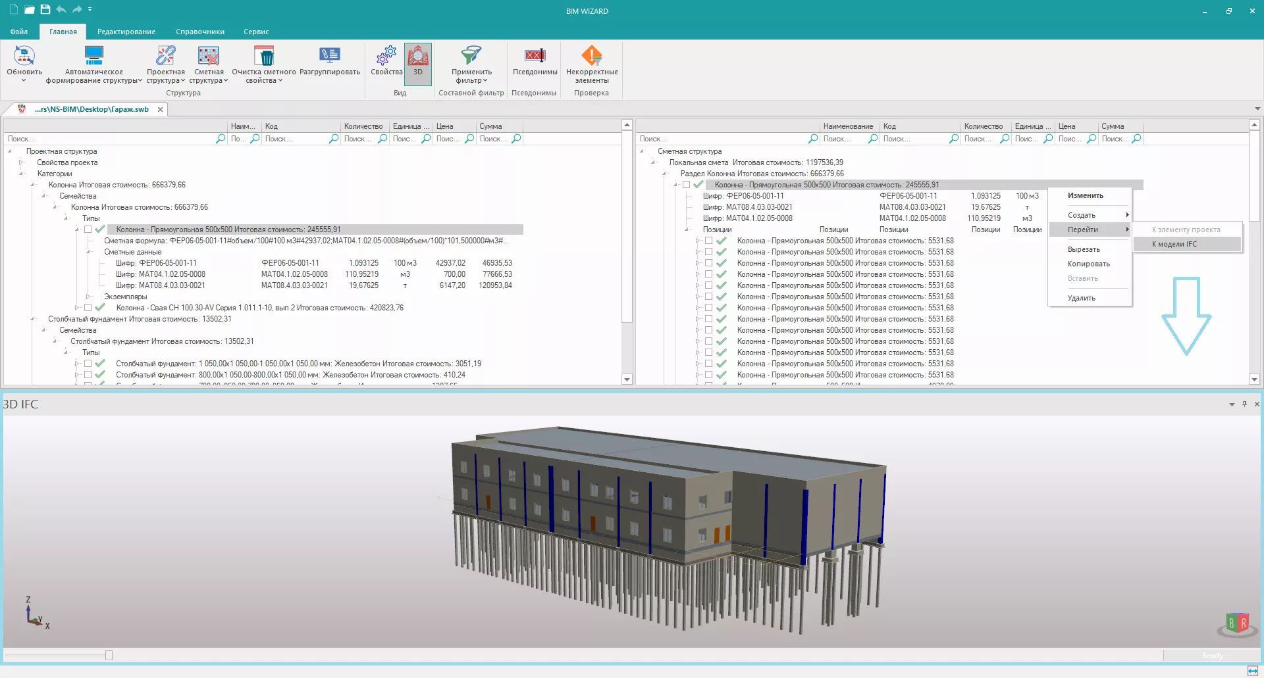This screenshot has width=1264, height=678.
Task: Switch to Сервис ribbon tab
Action: click(x=256, y=32)
